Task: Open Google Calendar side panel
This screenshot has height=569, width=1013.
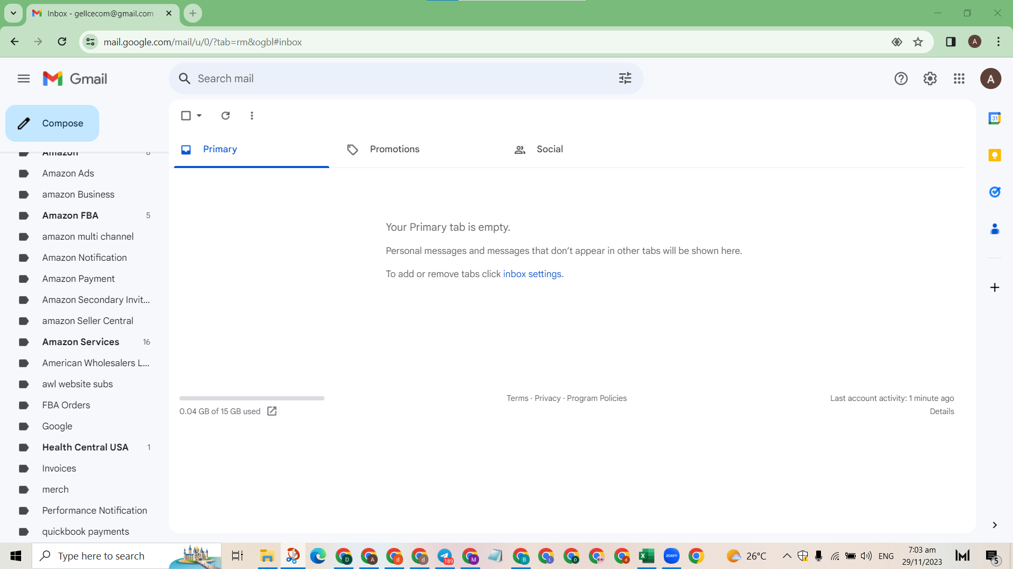Action: 995,119
